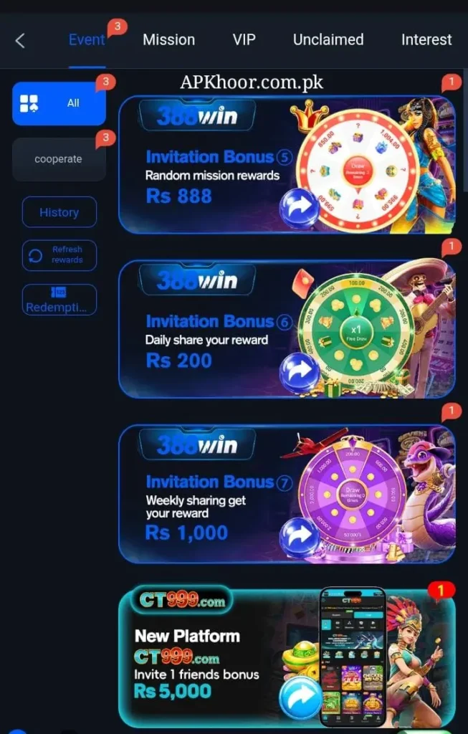Viewport: 468px width, 734px height.
Task: Click the redemption code icon
Action: pos(59,292)
